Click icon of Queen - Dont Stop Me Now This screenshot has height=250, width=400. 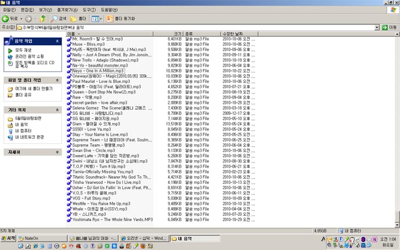pyautogui.click(x=69, y=92)
